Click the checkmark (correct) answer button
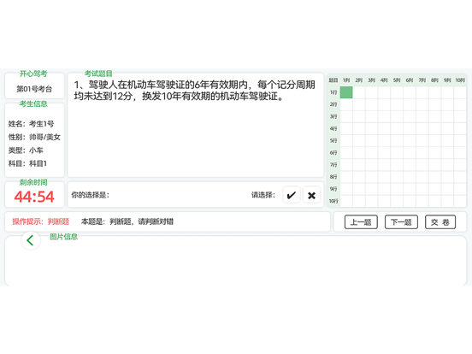 pyautogui.click(x=292, y=195)
